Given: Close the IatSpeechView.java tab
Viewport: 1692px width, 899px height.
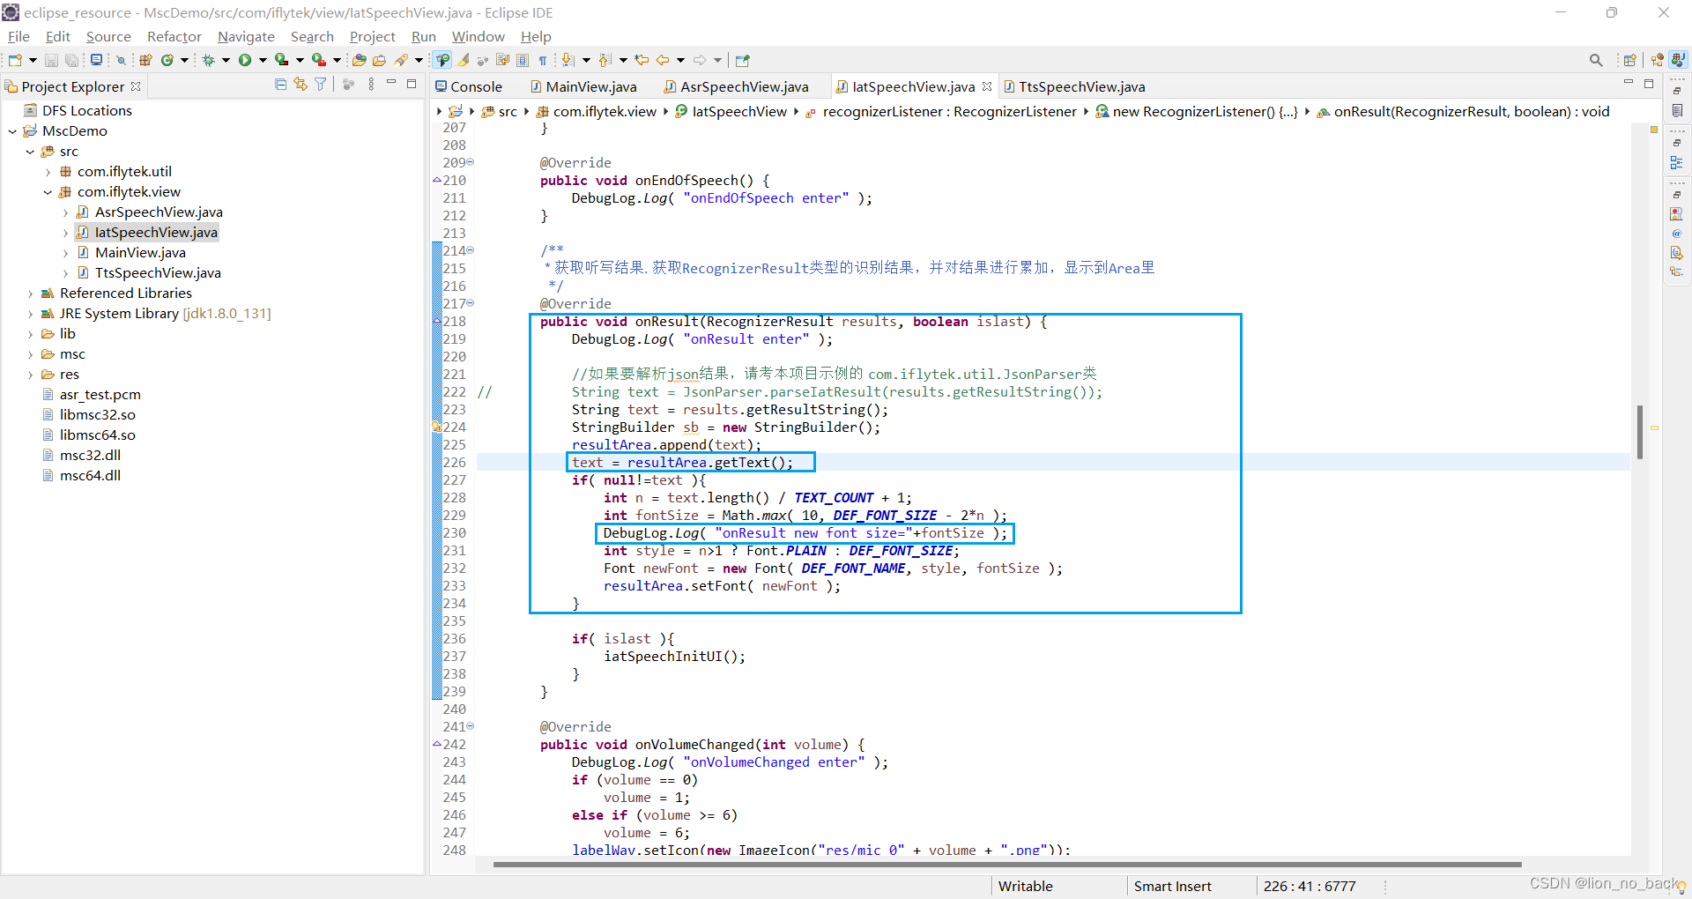Looking at the screenshot, I should click(987, 86).
